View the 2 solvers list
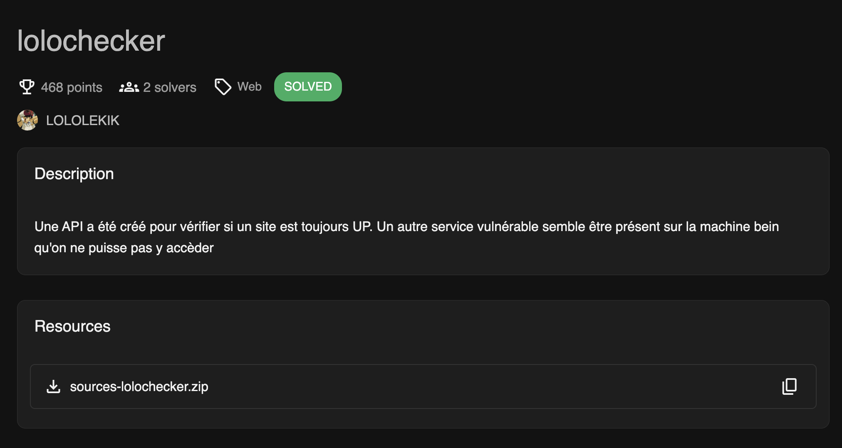 170,87
